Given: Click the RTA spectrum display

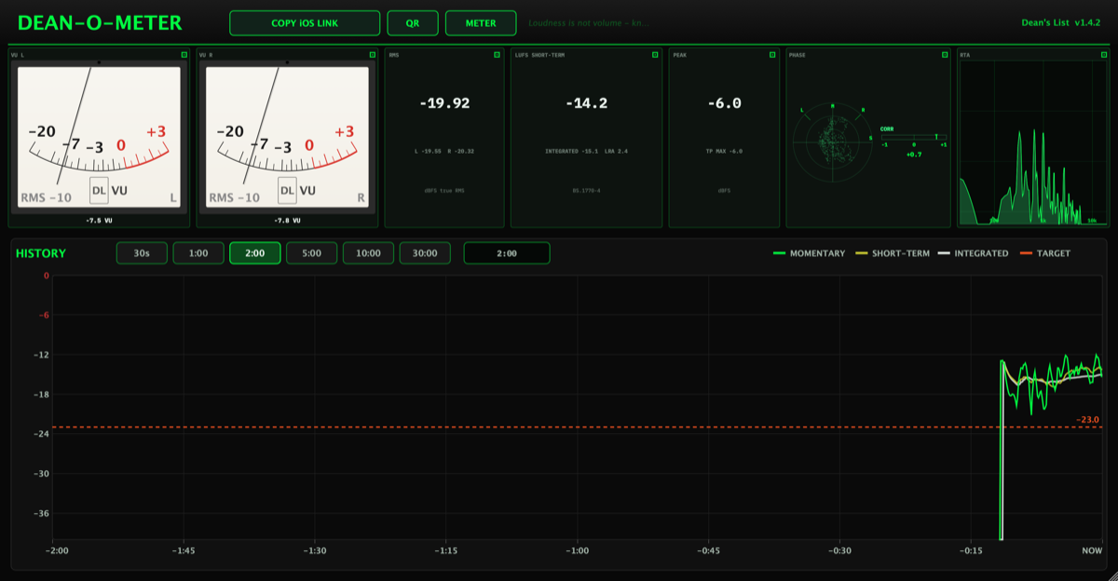Looking at the screenshot, I should click(x=1032, y=143).
